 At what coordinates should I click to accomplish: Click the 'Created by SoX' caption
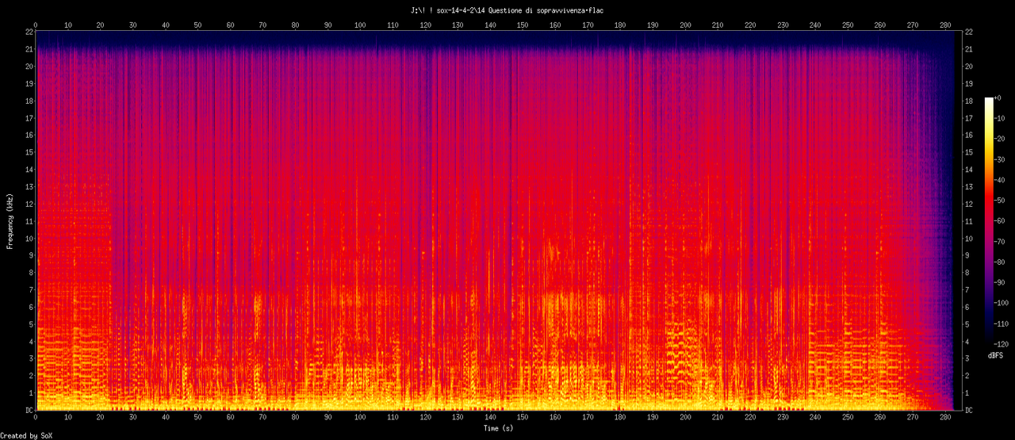(27, 435)
